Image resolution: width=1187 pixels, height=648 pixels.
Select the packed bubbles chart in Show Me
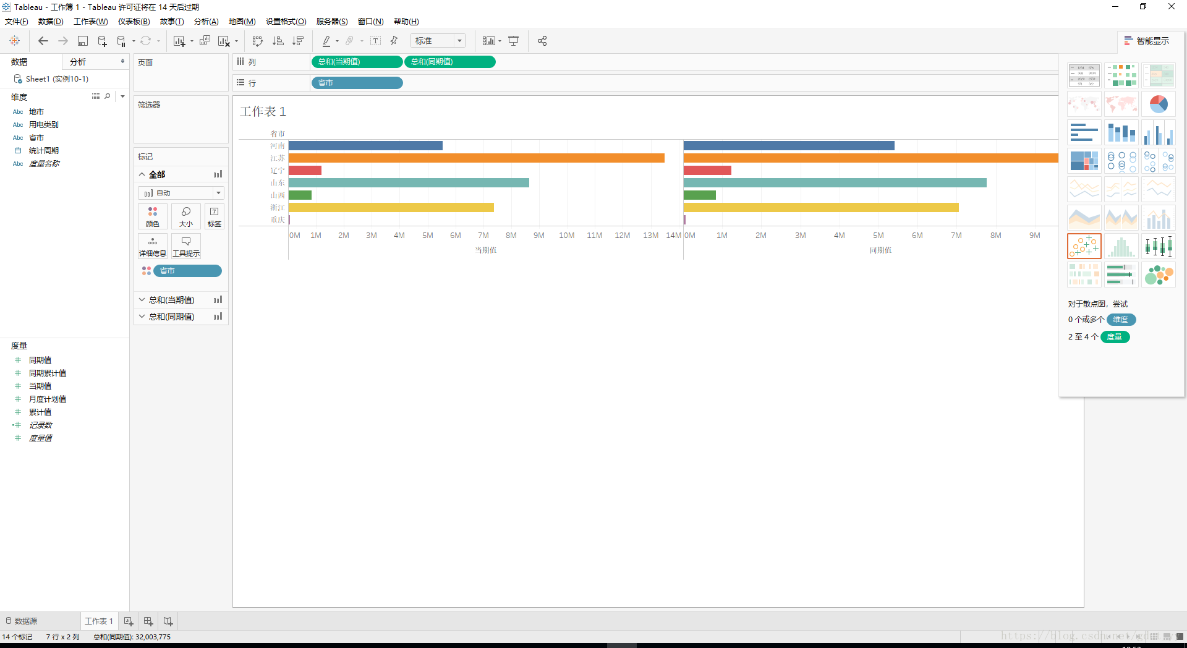(1159, 275)
